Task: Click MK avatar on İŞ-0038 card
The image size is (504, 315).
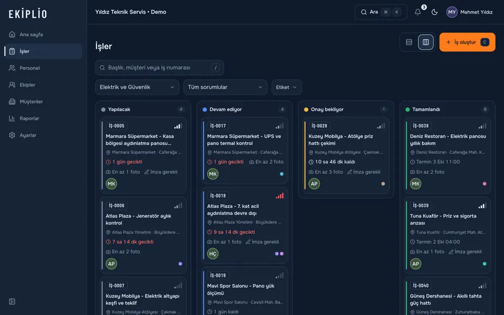Action: (416, 184)
